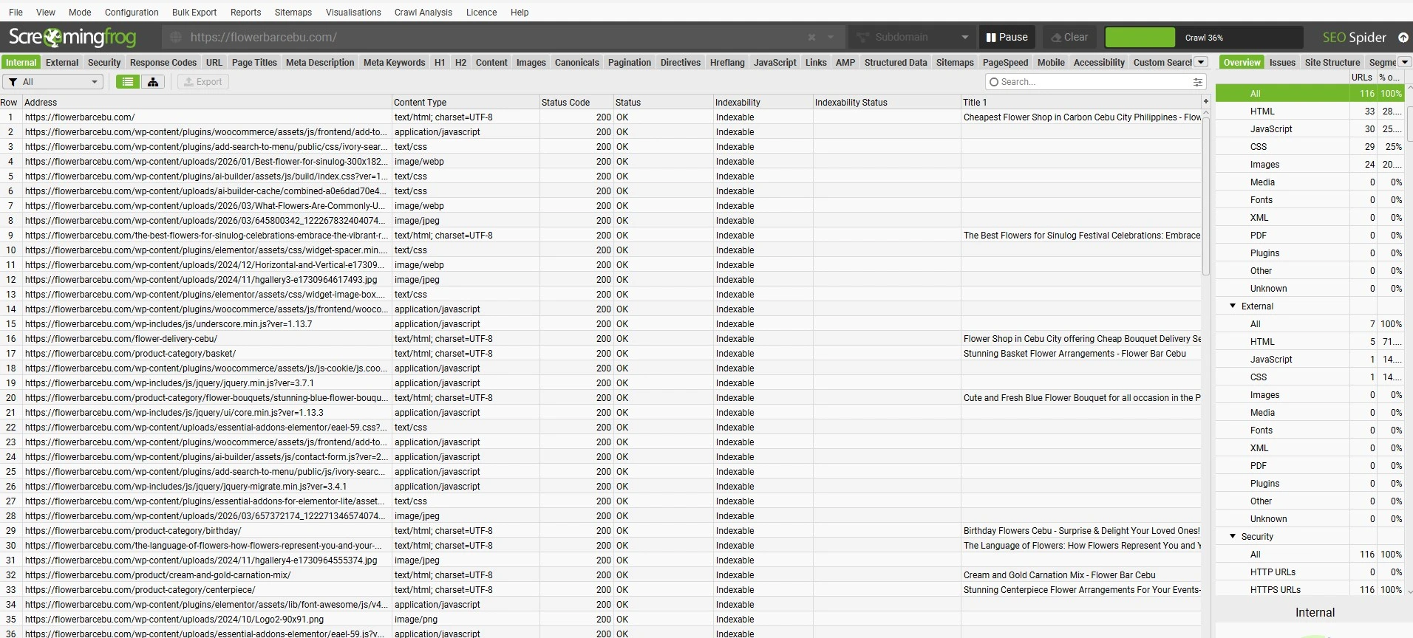Select row 1 https://flowerbarcebu.com/
The width and height of the screenshot is (1413, 638).
[x=600, y=117]
